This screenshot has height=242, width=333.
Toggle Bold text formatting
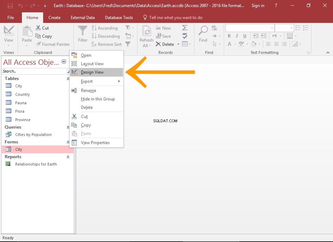click(229, 36)
